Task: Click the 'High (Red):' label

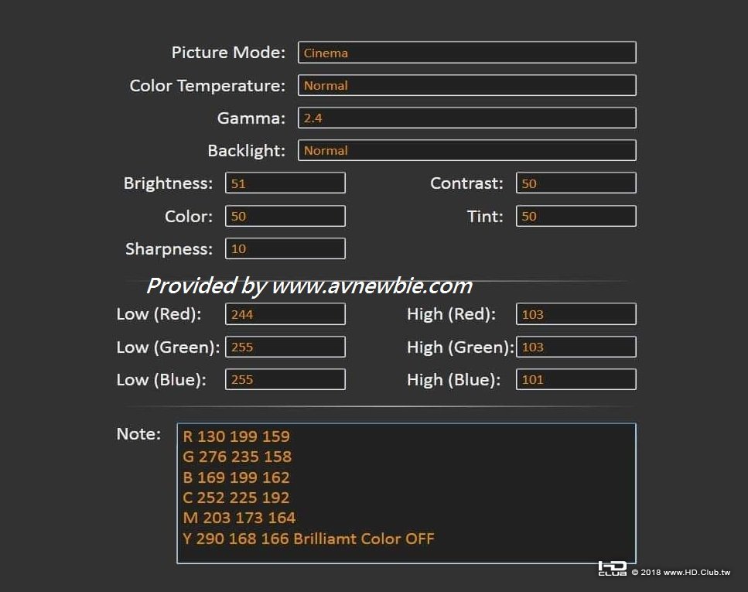Action: 451,314
